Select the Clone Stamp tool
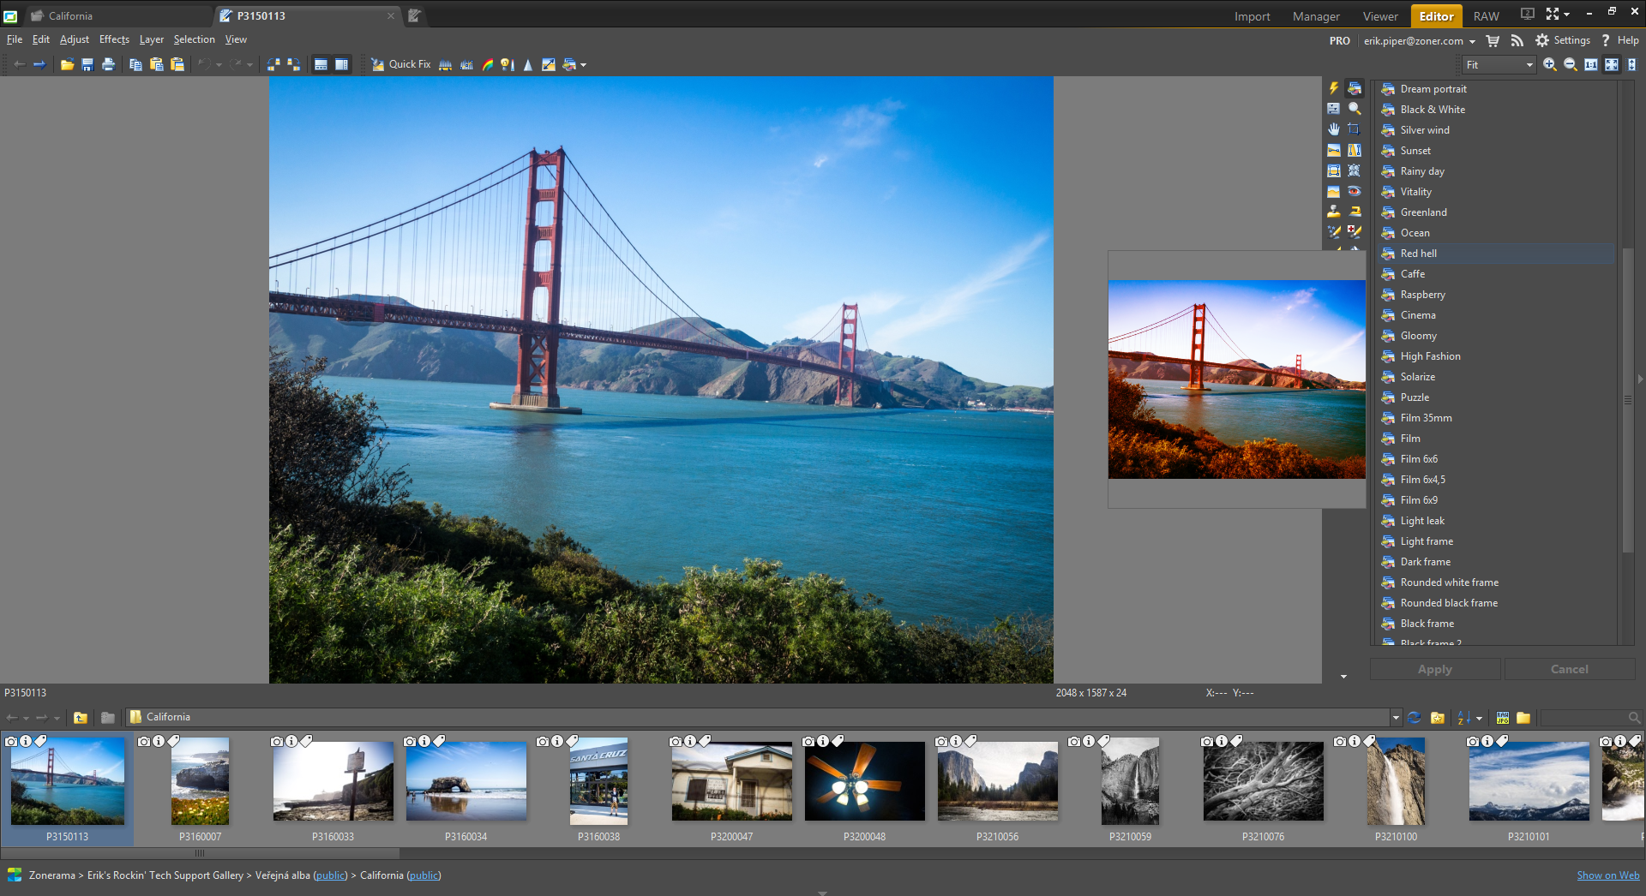 coord(1333,212)
